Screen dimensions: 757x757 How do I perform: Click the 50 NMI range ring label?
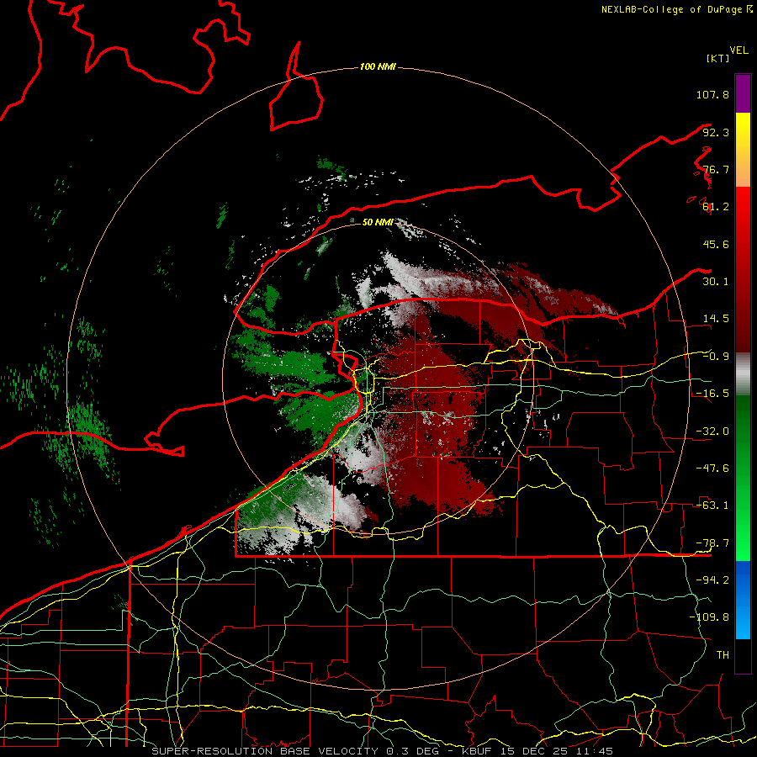click(x=378, y=223)
